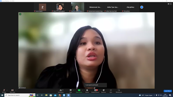Open Google Chrome from the taskbar
The height and width of the screenshot is (97, 173).
point(59,95)
